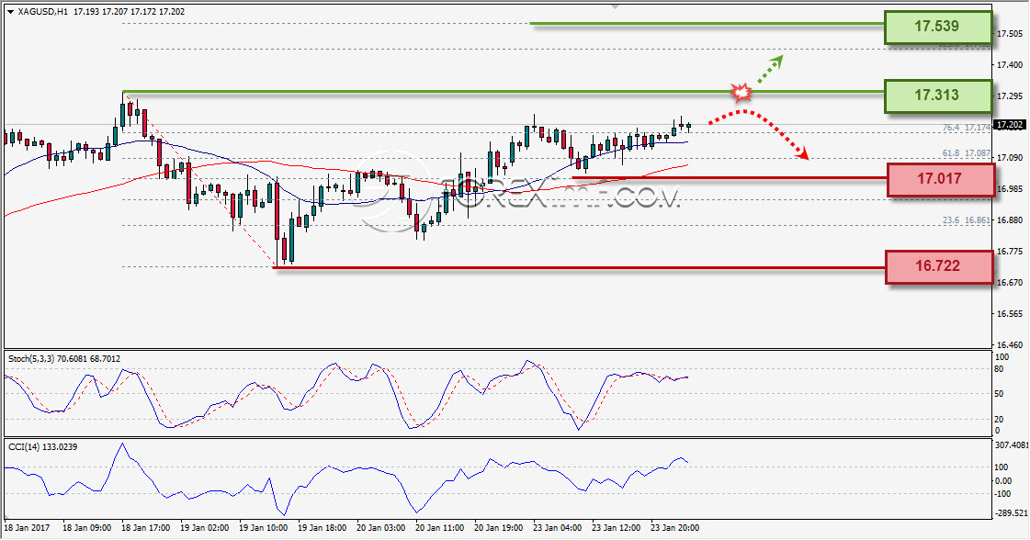The width and height of the screenshot is (1030, 540).
Task: Click price scale value 16.670
Action: (1010, 283)
